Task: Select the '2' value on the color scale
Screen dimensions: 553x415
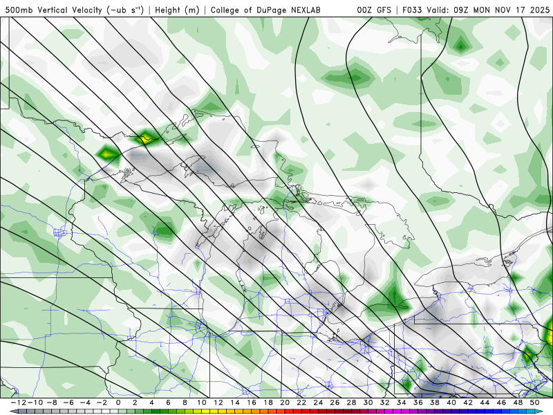Action: click(x=135, y=403)
